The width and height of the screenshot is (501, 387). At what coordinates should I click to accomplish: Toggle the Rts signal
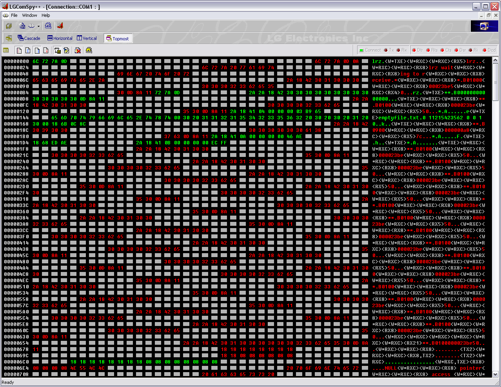pyautogui.click(x=432, y=50)
